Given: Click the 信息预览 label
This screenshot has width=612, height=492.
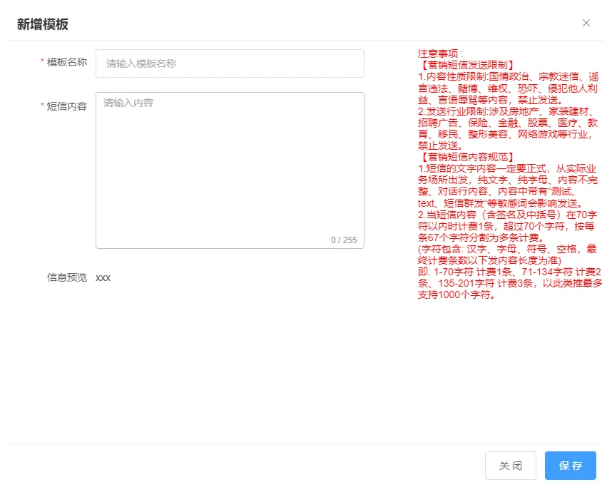Looking at the screenshot, I should (66, 277).
